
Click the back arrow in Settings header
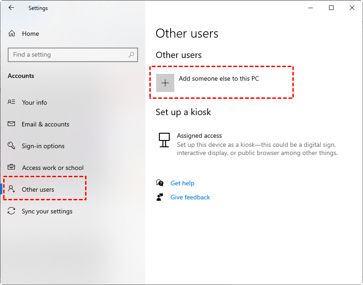(11, 8)
